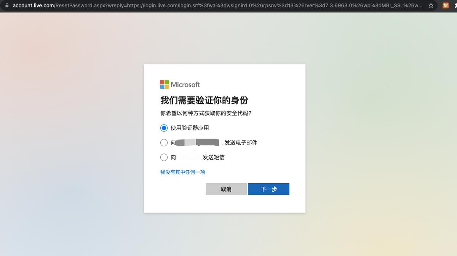Select the 使用验证器应用 radio button
The image size is (457, 256).
tap(164, 128)
